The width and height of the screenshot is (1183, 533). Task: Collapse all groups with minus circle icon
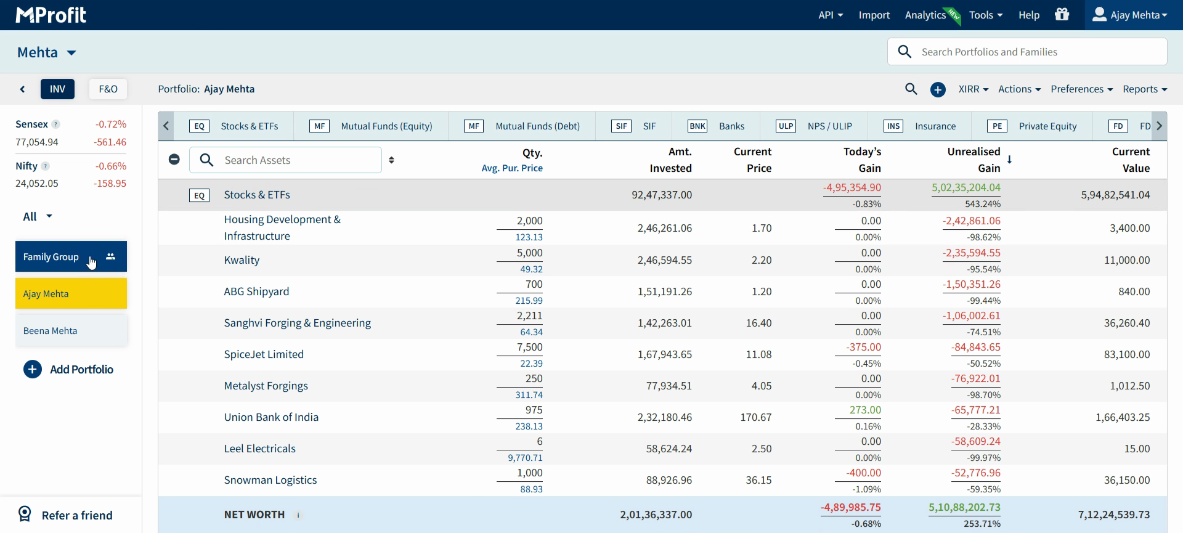click(x=174, y=160)
